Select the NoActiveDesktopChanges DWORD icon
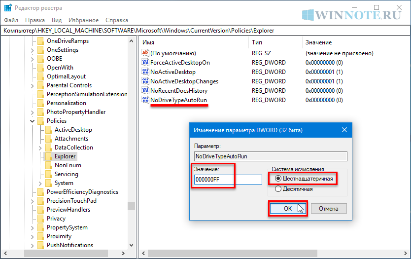Image resolution: width=411 pixels, height=259 pixels. (x=145, y=81)
